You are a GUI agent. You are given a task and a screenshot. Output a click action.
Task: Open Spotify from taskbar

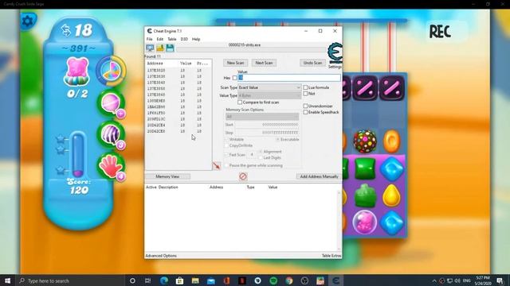tap(273, 280)
